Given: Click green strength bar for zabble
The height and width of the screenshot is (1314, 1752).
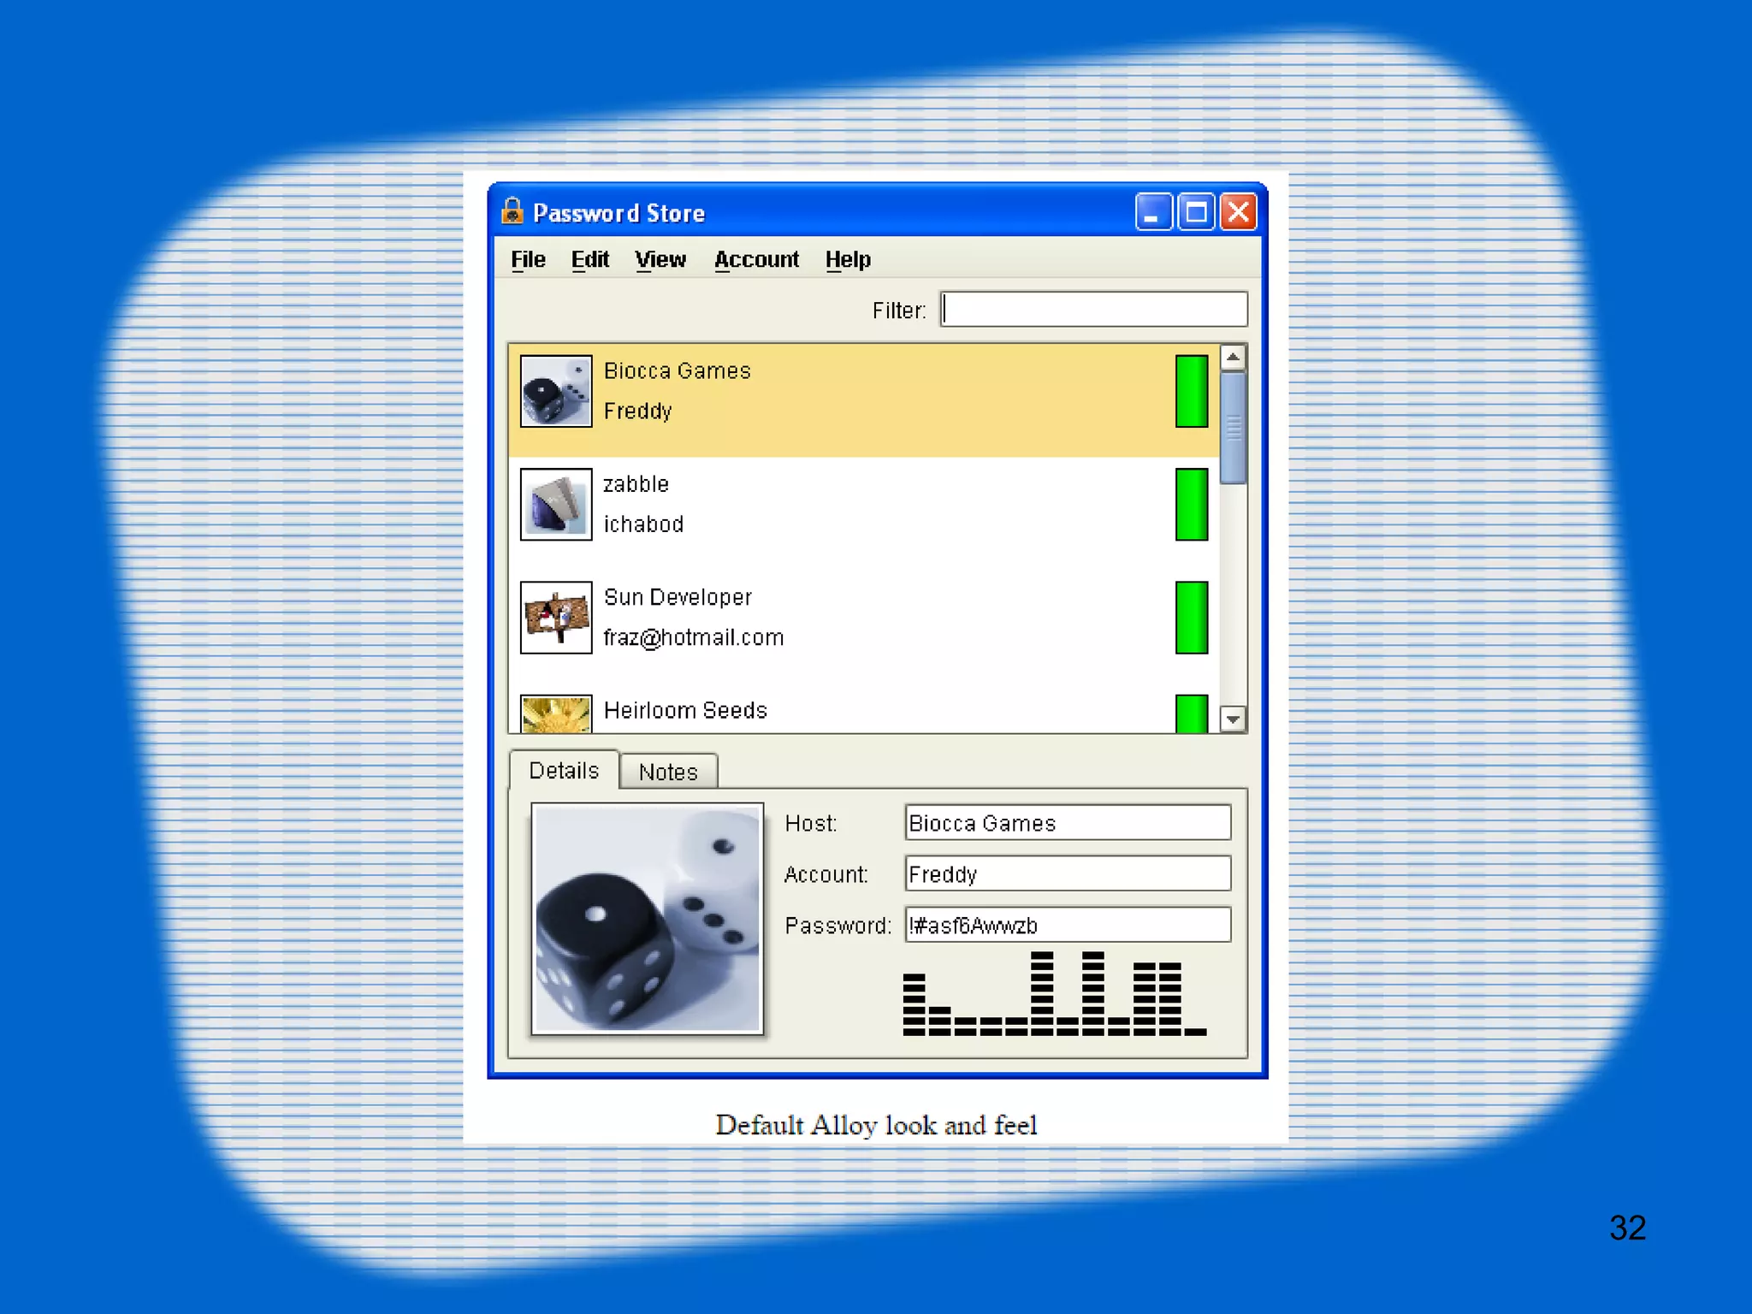Looking at the screenshot, I should coord(1191,504).
